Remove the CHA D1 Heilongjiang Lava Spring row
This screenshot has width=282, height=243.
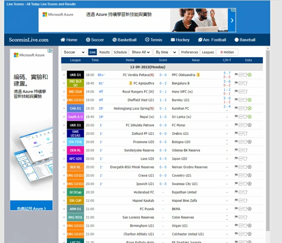[x=64, y=108]
